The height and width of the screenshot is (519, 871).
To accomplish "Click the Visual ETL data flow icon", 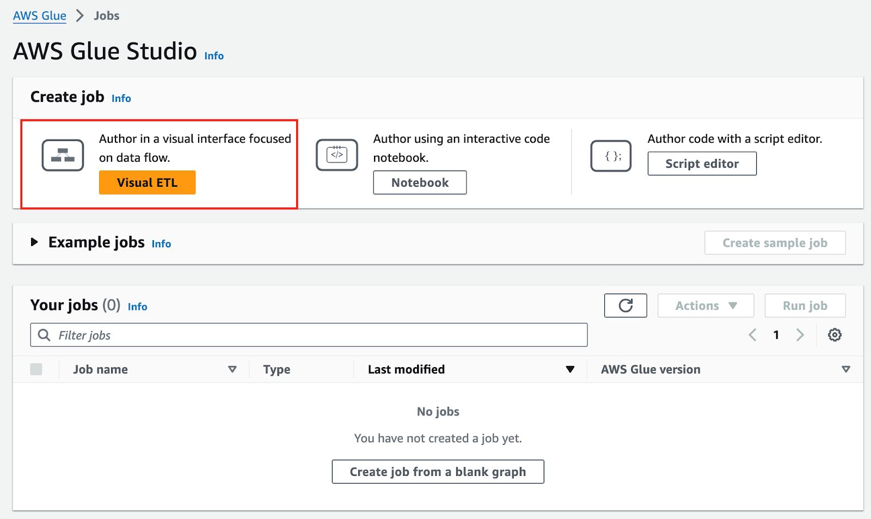I will (63, 155).
